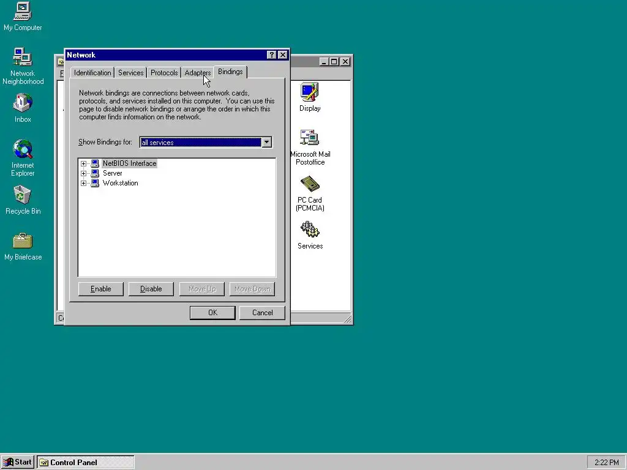This screenshot has width=627, height=470.
Task: Select the 'Workstation' tree label
Action: point(121,183)
